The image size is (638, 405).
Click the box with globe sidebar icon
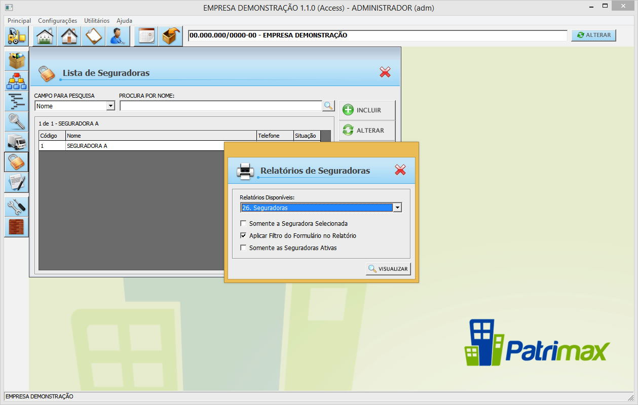[x=17, y=61]
